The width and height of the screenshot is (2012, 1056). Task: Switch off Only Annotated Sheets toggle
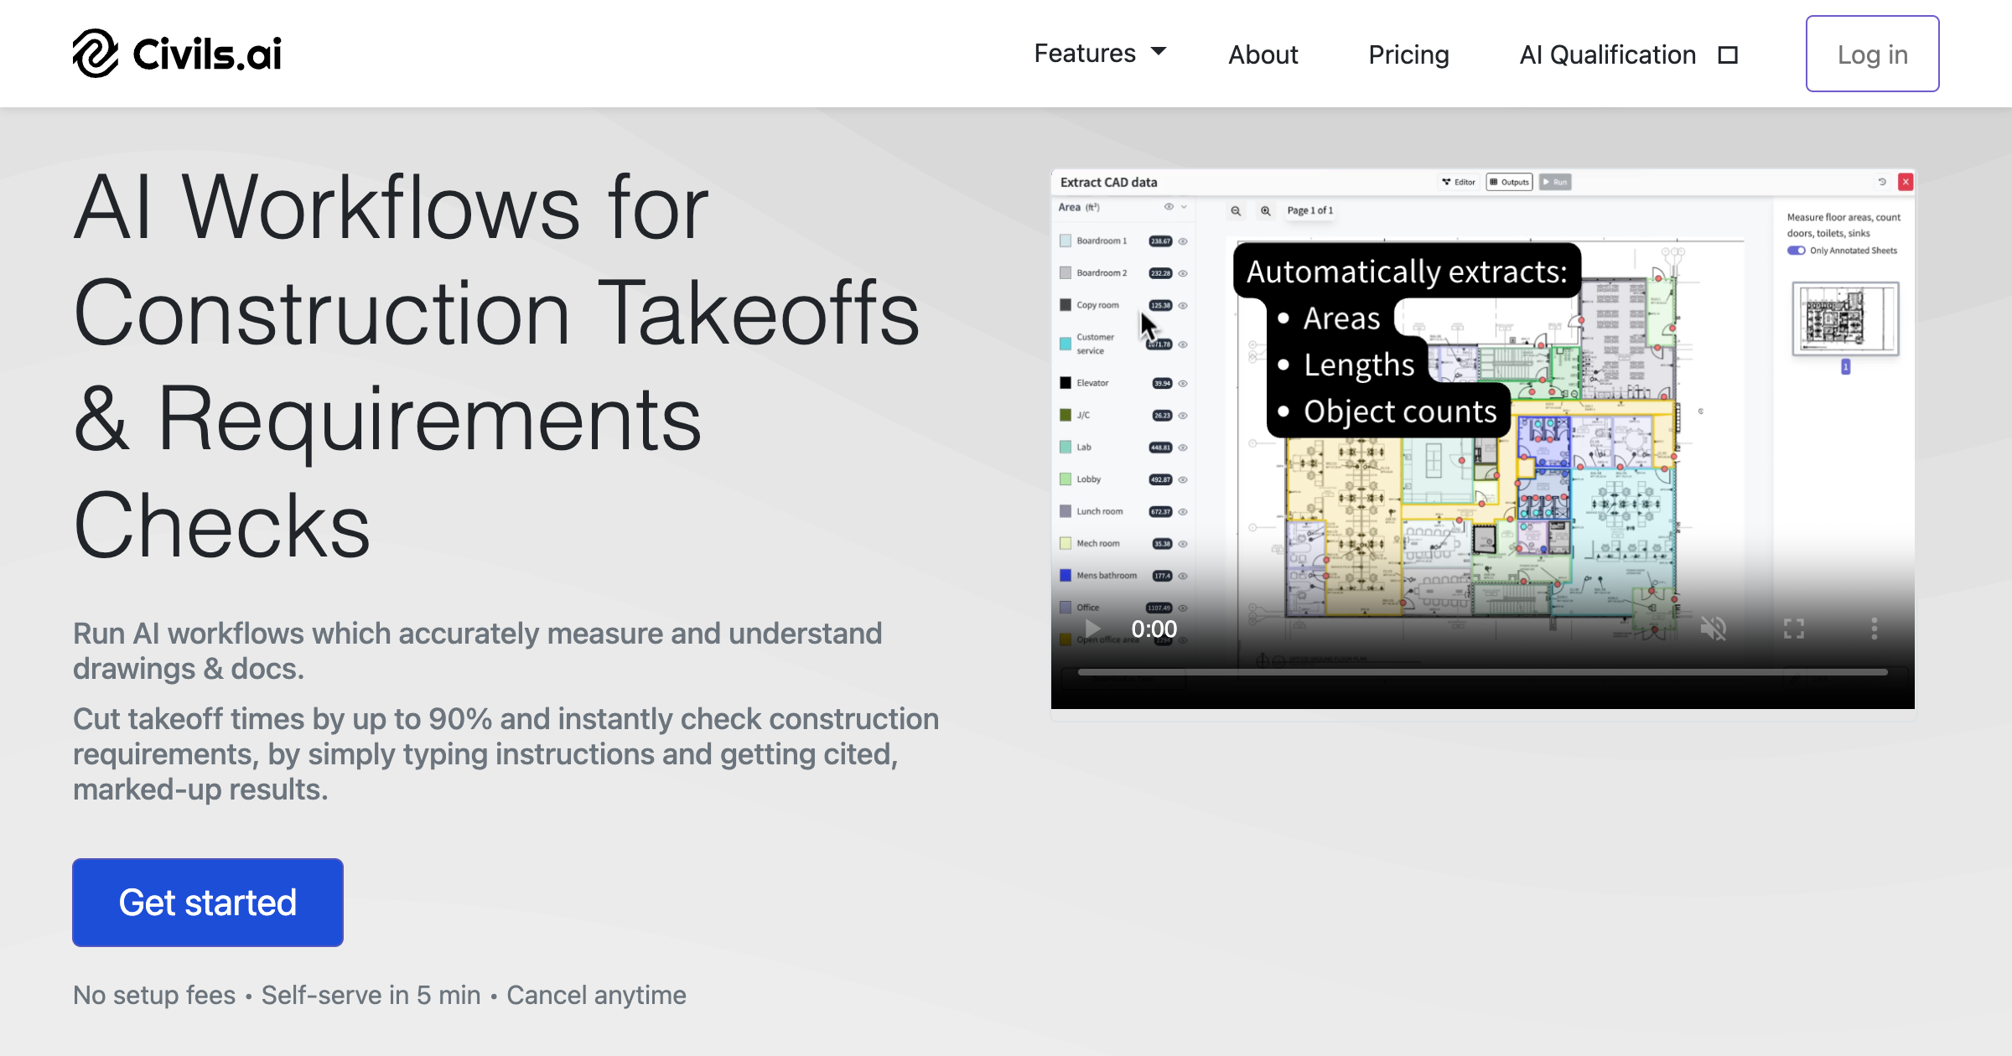(x=1796, y=251)
